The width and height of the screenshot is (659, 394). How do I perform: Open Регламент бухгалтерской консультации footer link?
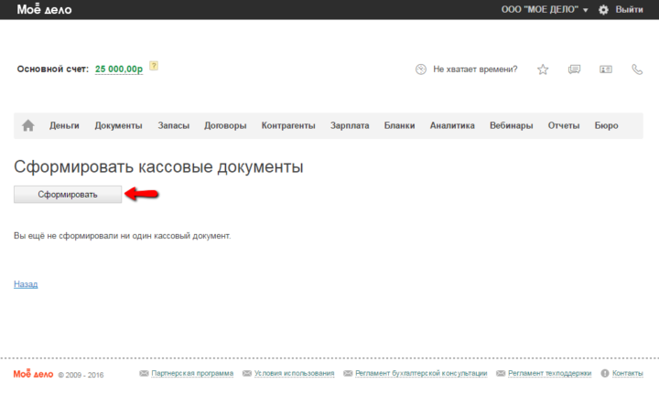pyautogui.click(x=421, y=373)
